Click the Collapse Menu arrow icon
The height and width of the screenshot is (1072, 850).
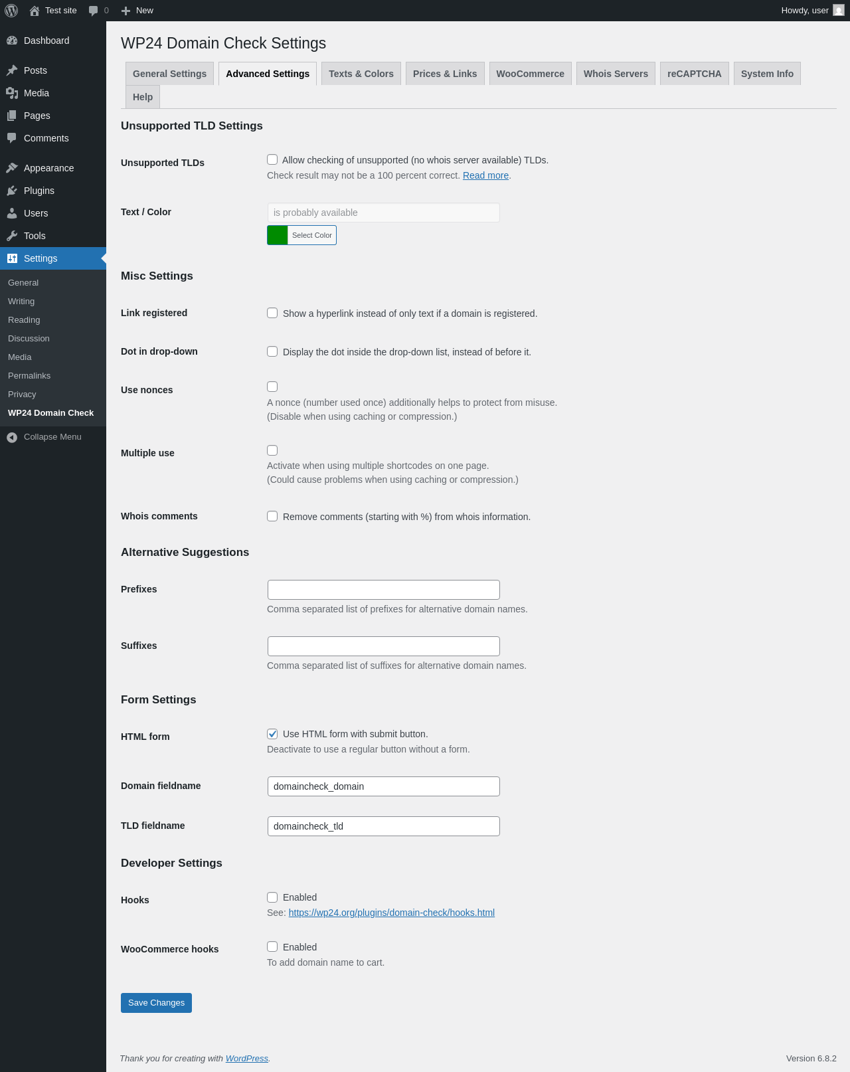pos(12,437)
